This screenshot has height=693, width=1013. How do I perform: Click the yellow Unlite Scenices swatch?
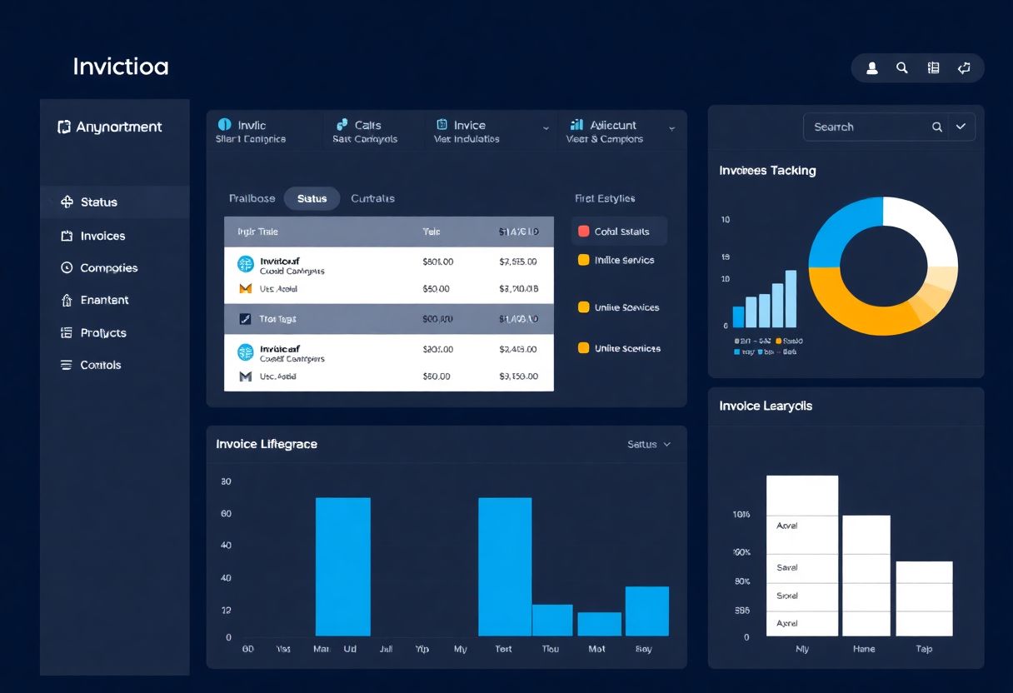tap(583, 348)
